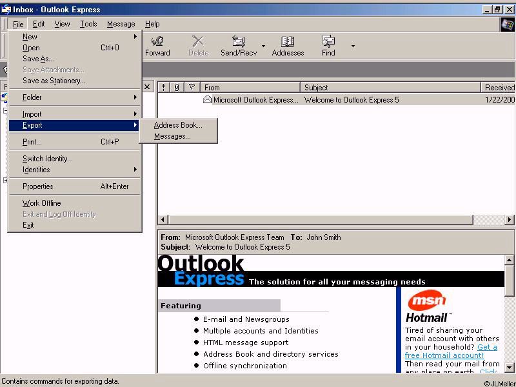Click the envelope icon of the welcome message
The image size is (516, 387).
(207, 100)
